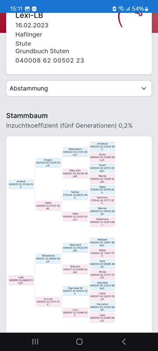158x351 pixels.
Task: Open Aragon pedigree node
Action: coord(48,163)
